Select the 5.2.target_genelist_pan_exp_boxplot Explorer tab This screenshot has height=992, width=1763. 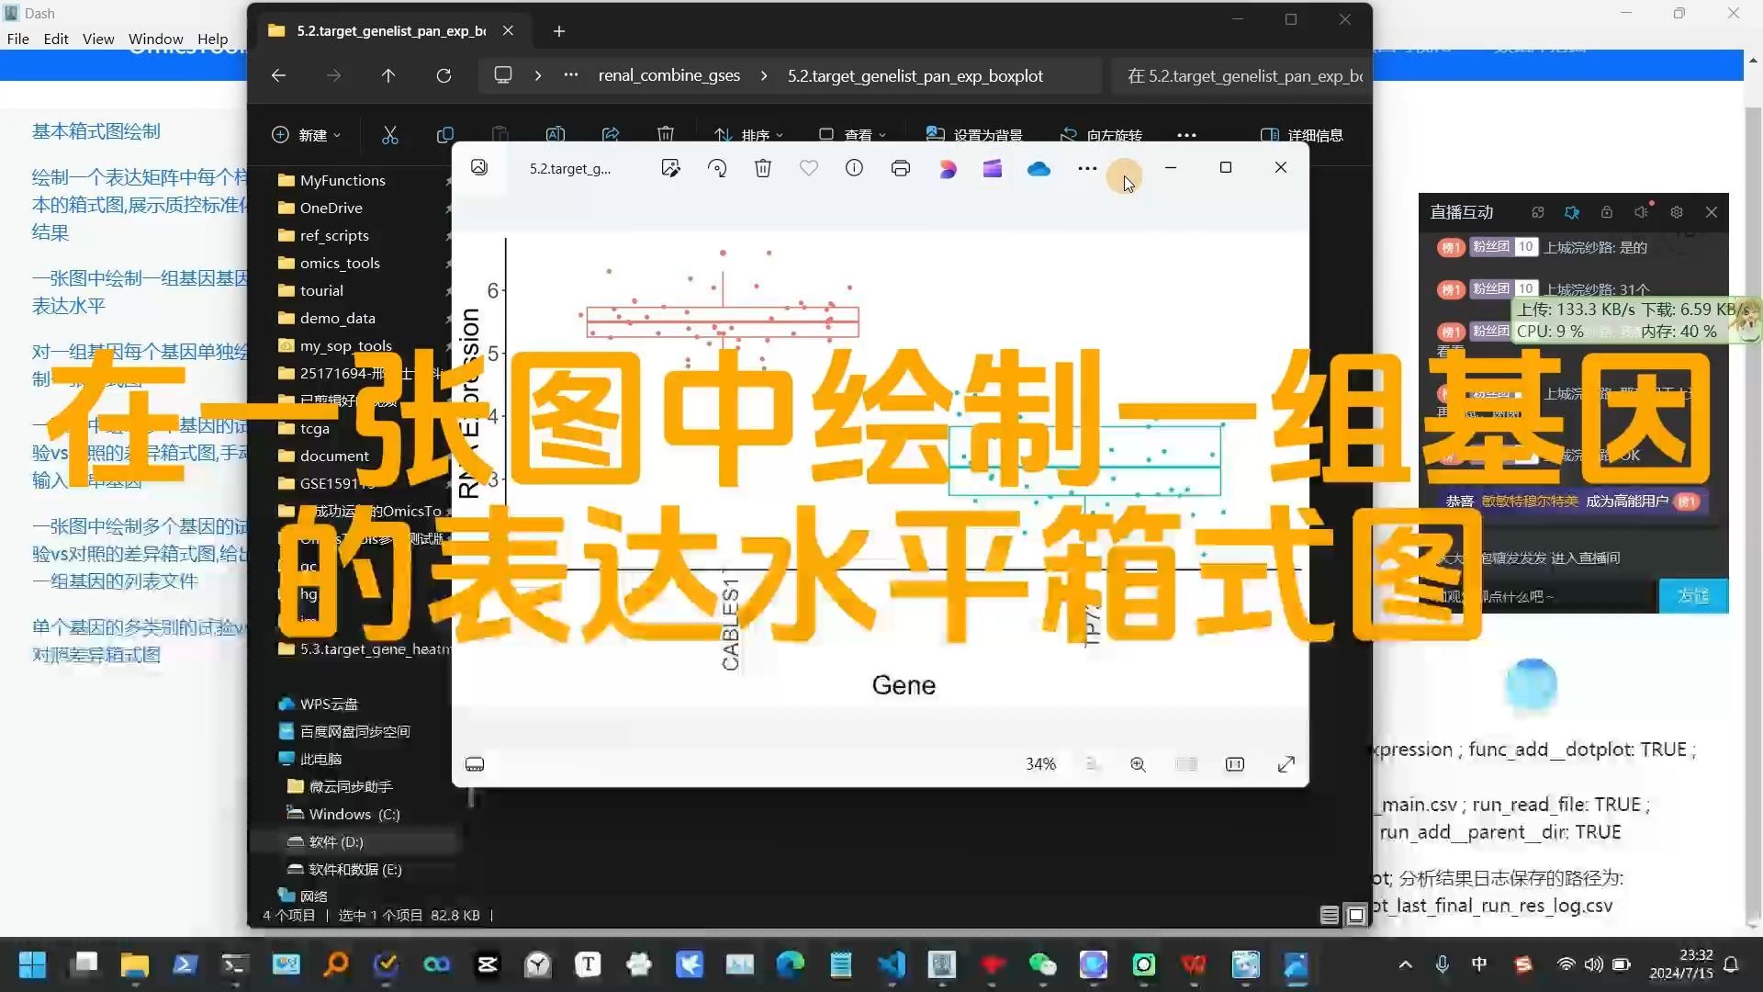click(x=390, y=30)
